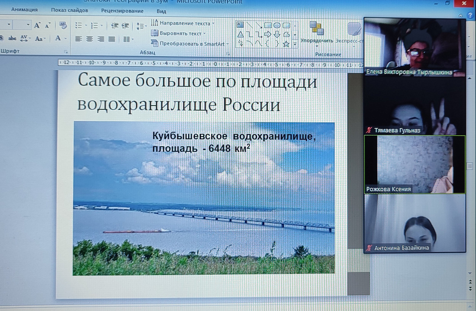This screenshot has height=311, width=476.
Task: Open the Шрифт dialog launcher
Action: pos(66,52)
